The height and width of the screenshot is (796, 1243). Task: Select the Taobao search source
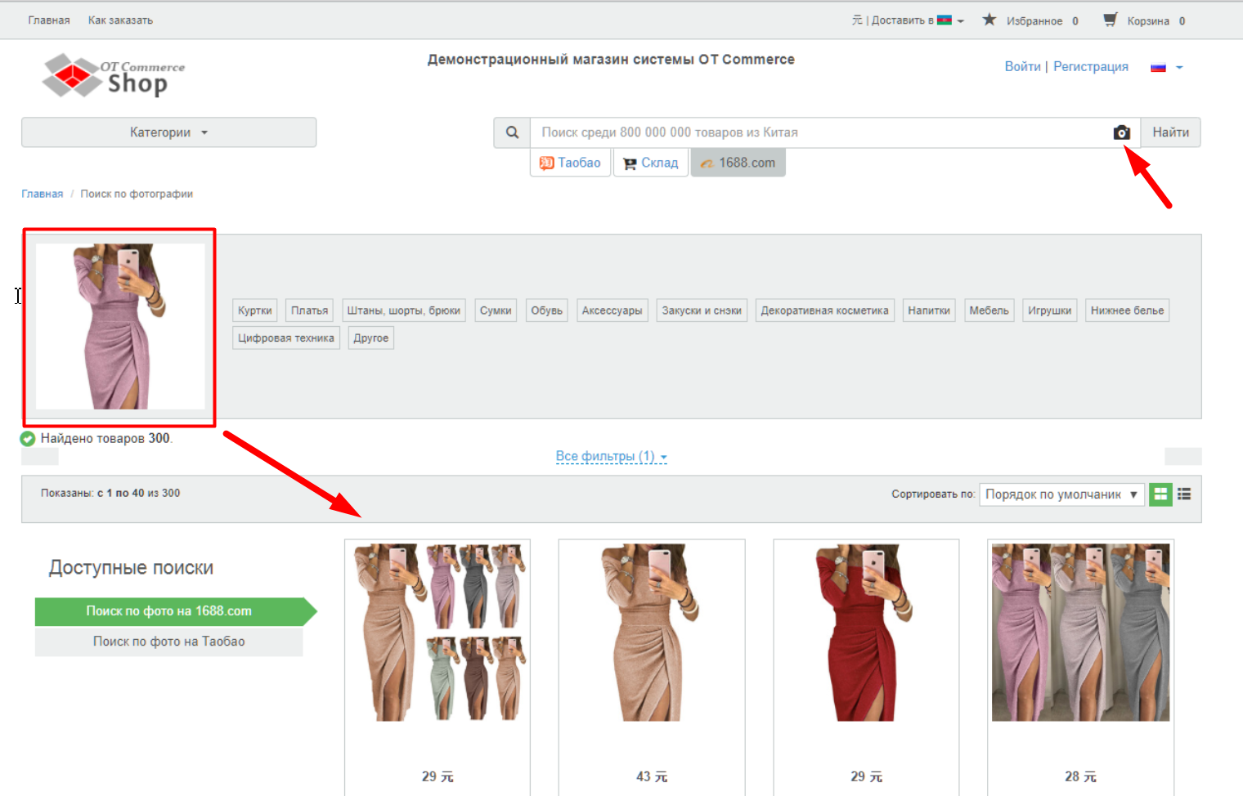pos(570,163)
